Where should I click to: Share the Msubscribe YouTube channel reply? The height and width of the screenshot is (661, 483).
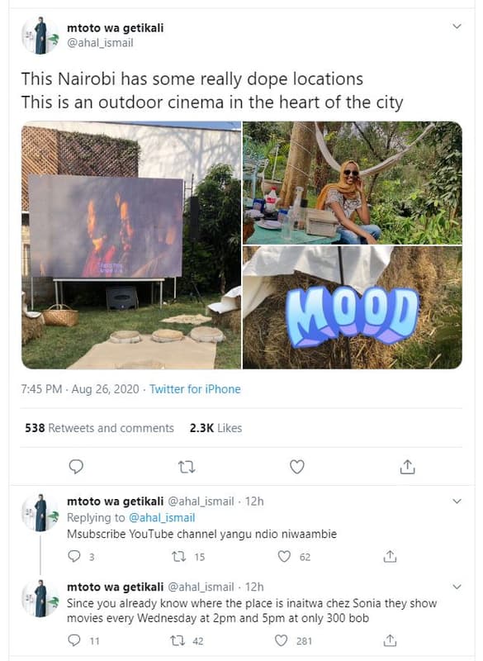pos(390,556)
